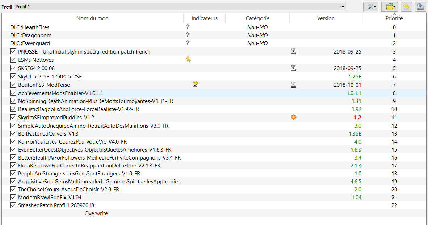
Task: Select EvenBetterQuestObjectives mod name
Action: (95, 149)
